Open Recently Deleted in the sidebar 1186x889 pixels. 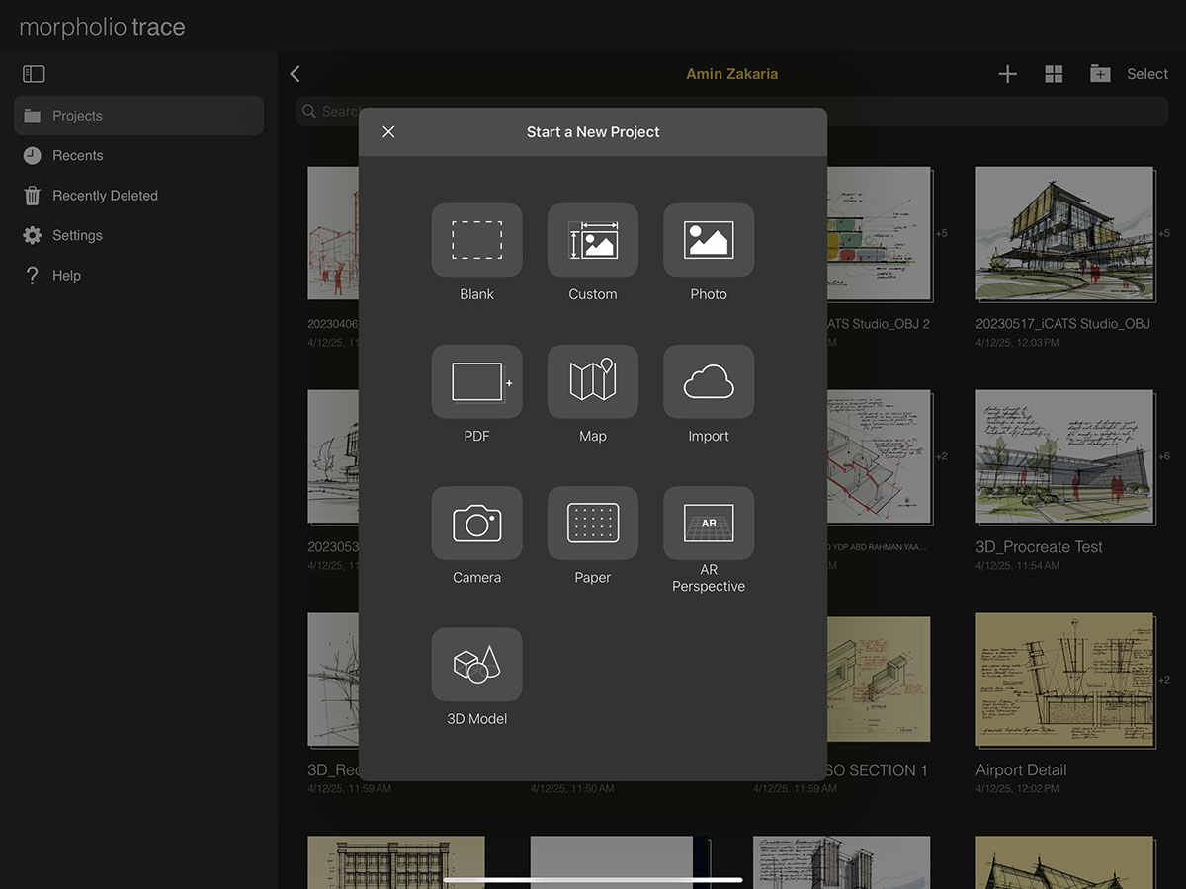(x=104, y=196)
